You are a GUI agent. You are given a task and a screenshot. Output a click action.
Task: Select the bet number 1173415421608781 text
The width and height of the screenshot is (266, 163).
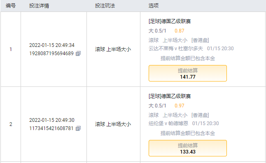click(x=51, y=128)
